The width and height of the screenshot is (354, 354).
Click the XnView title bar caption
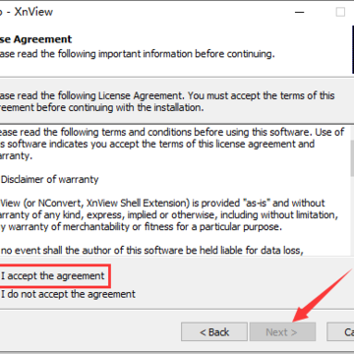tap(27, 12)
